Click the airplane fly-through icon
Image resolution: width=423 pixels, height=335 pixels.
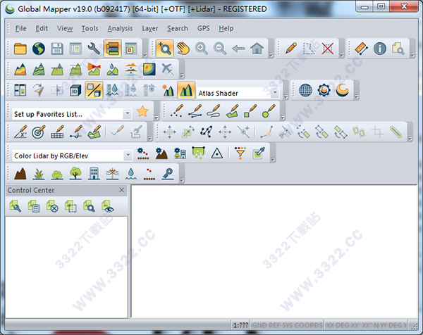pyautogui.click(x=168, y=70)
